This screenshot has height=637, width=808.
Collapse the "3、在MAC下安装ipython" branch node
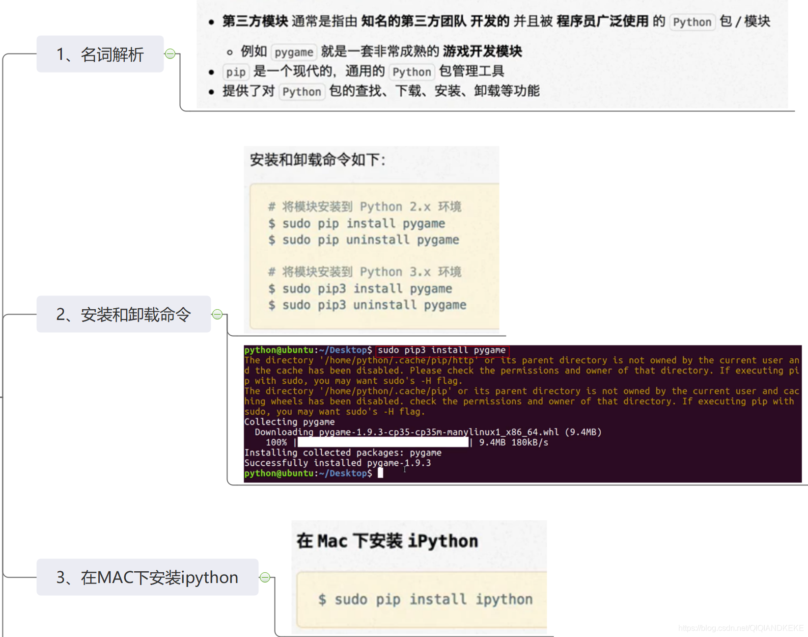[265, 578]
